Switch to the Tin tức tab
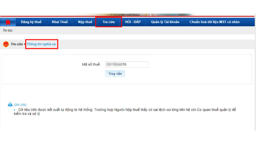Screen dimensions: 256x144 point(8,30)
